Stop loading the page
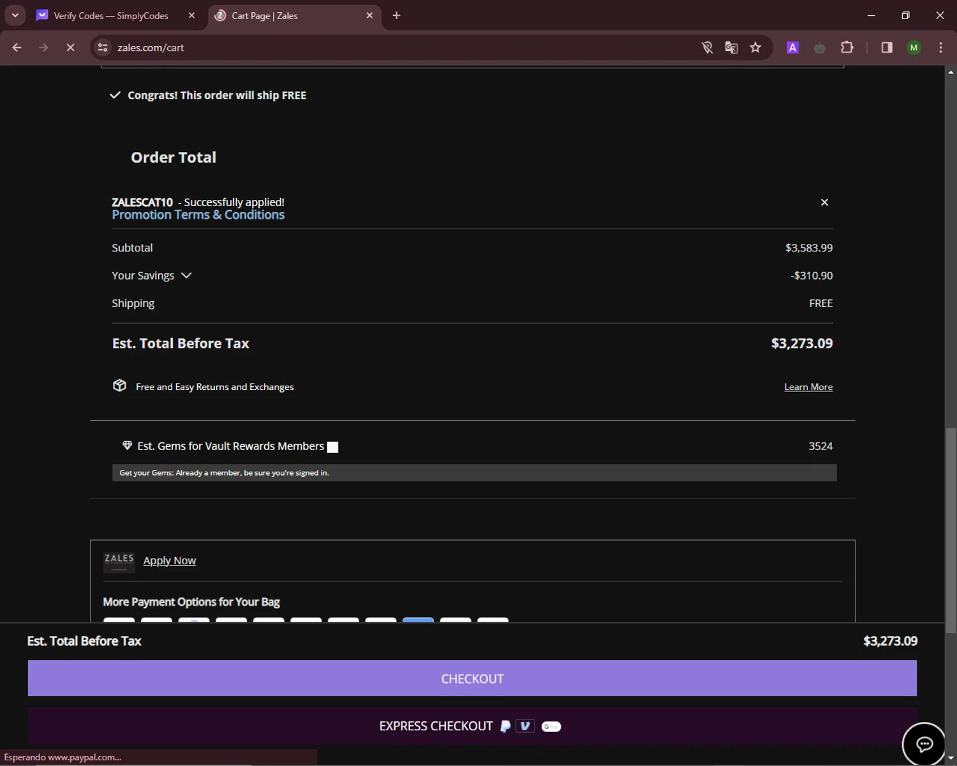Viewport: 957px width, 766px height. (70, 47)
